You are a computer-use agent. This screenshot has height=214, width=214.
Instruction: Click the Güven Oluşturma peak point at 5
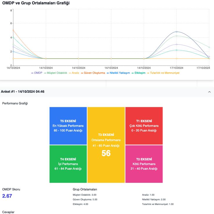[13, 30]
